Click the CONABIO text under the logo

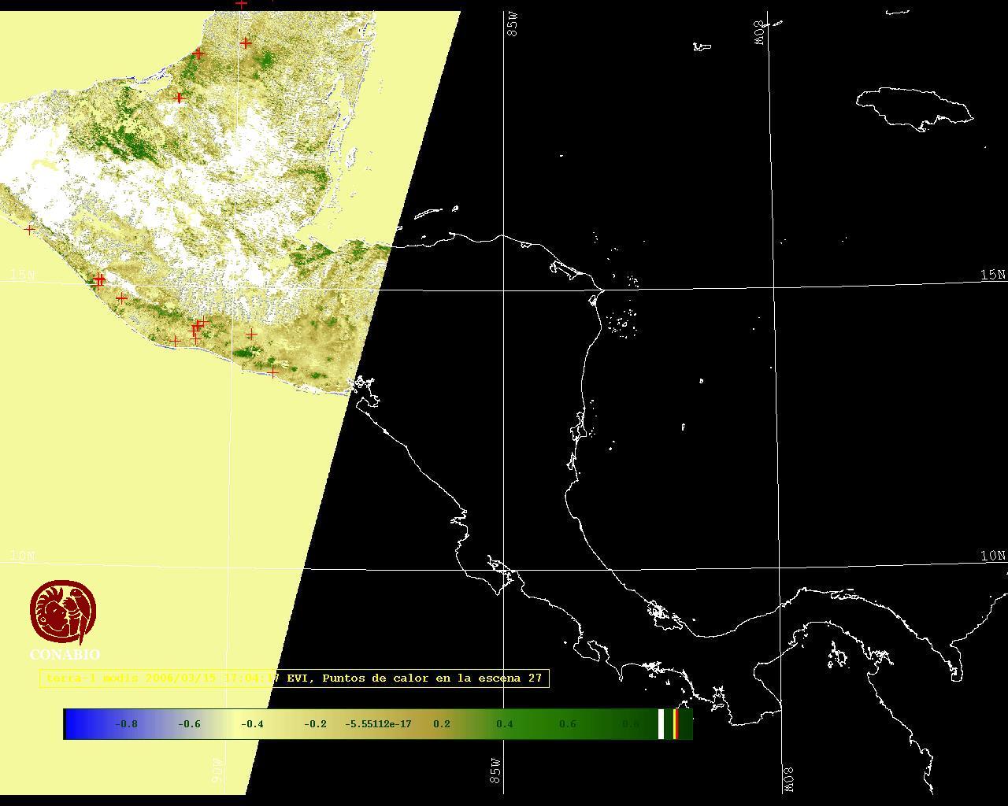(x=65, y=655)
